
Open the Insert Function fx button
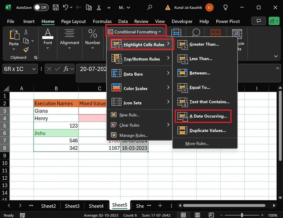(67, 69)
